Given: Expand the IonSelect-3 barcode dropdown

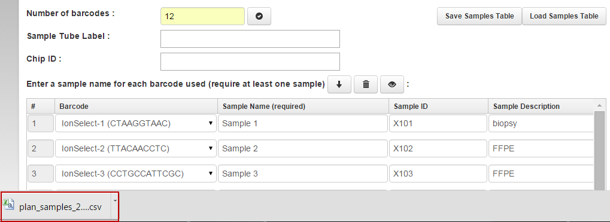Looking at the screenshot, I should tap(136, 174).
